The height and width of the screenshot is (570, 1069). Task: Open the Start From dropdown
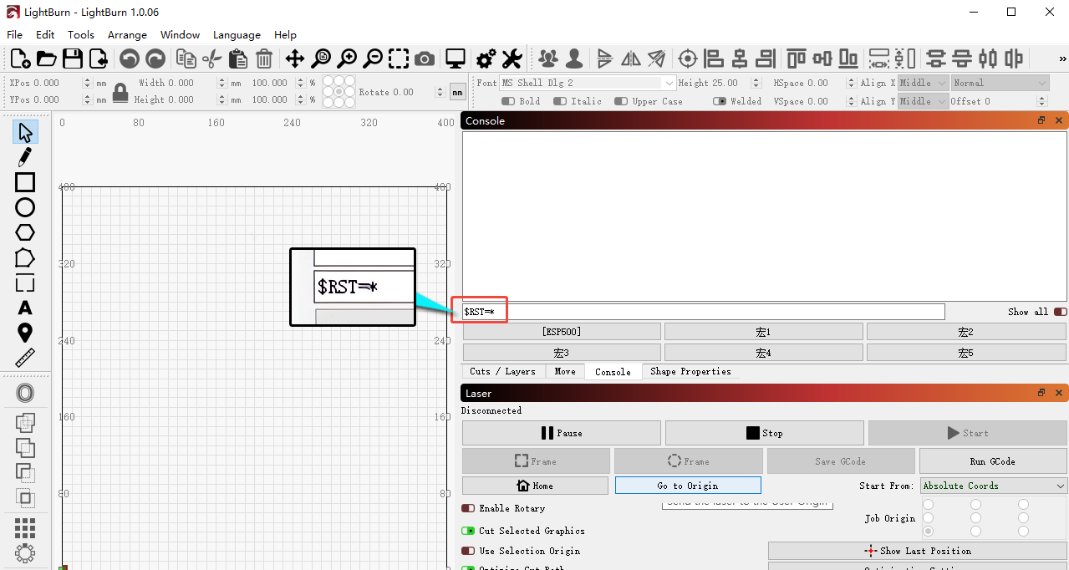(994, 486)
